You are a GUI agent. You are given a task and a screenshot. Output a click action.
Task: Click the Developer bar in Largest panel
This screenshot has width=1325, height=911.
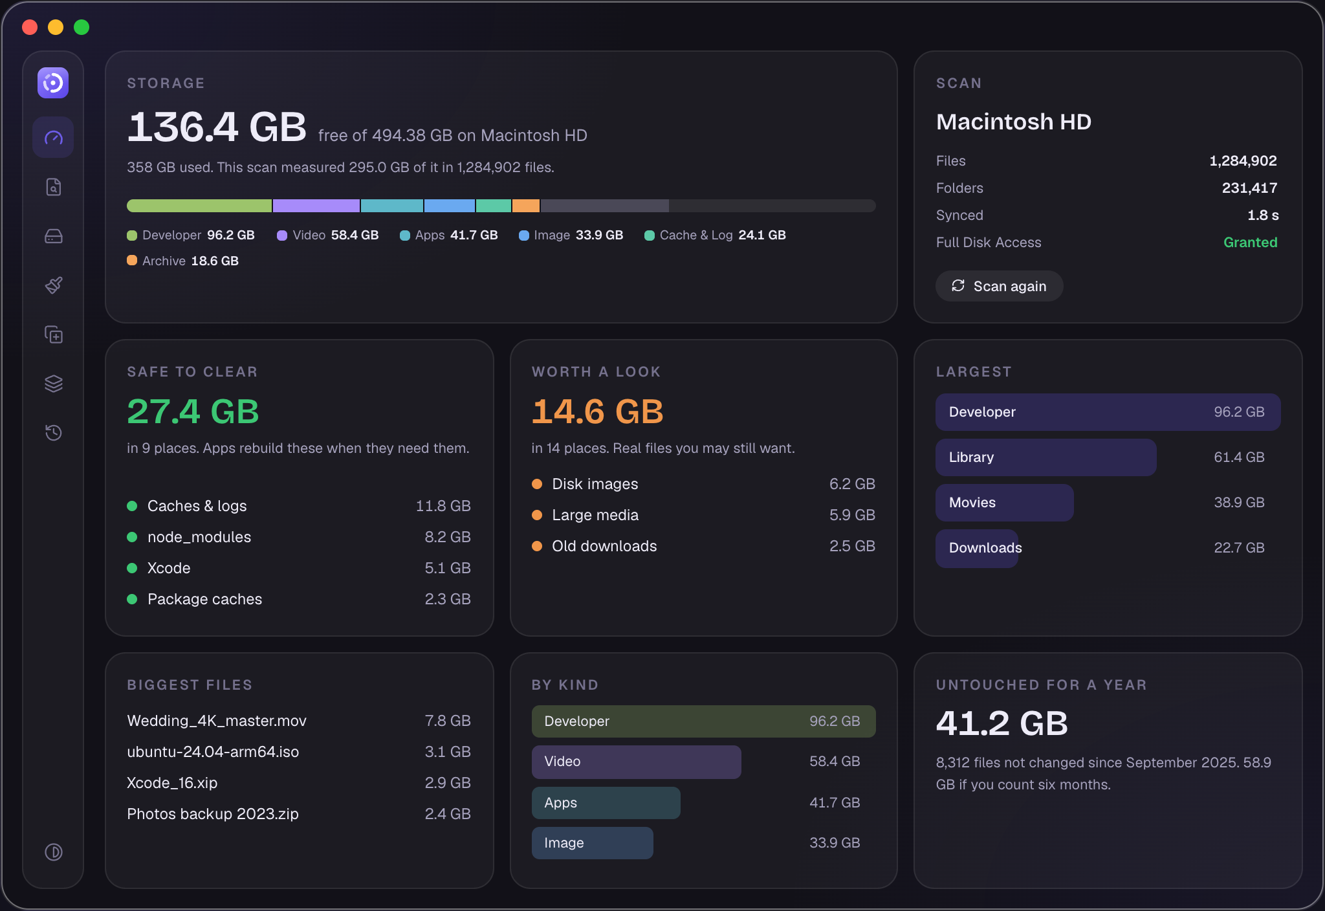pos(1108,412)
